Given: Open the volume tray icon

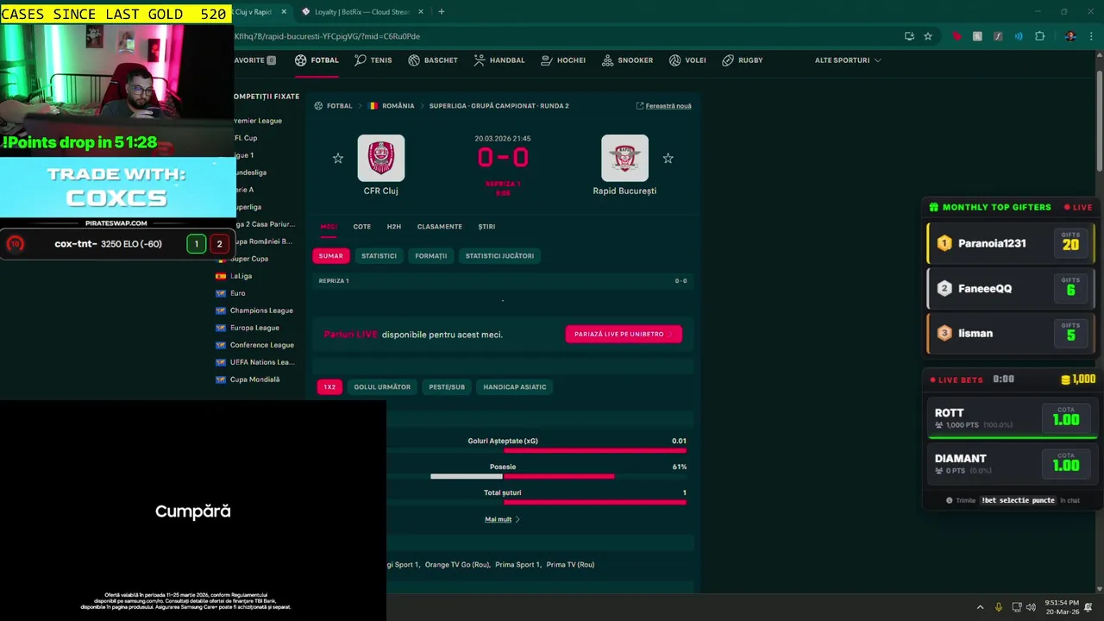Looking at the screenshot, I should coord(1031,607).
